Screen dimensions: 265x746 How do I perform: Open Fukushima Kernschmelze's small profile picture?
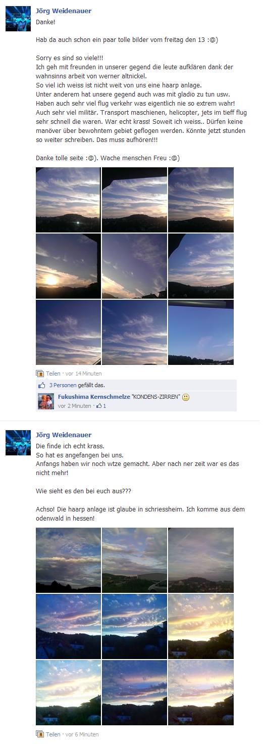pos(46,401)
